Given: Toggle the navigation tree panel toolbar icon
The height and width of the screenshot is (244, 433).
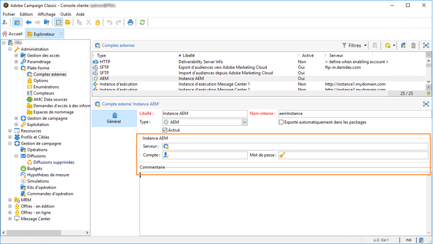Looking at the screenshot, I should pos(17,23).
